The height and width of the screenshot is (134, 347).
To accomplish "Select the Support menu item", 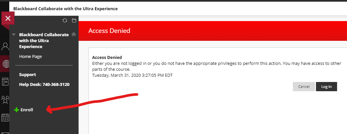I will coord(27,75).
